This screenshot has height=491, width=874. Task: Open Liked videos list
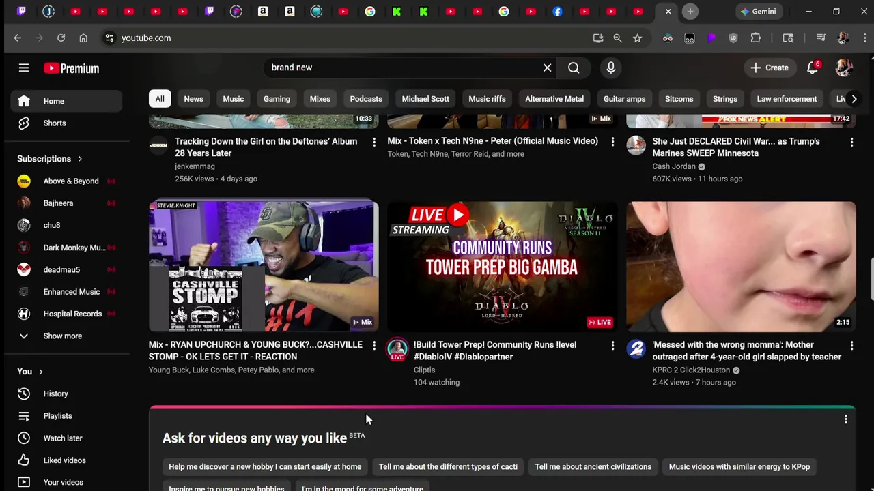pyautogui.click(x=66, y=460)
